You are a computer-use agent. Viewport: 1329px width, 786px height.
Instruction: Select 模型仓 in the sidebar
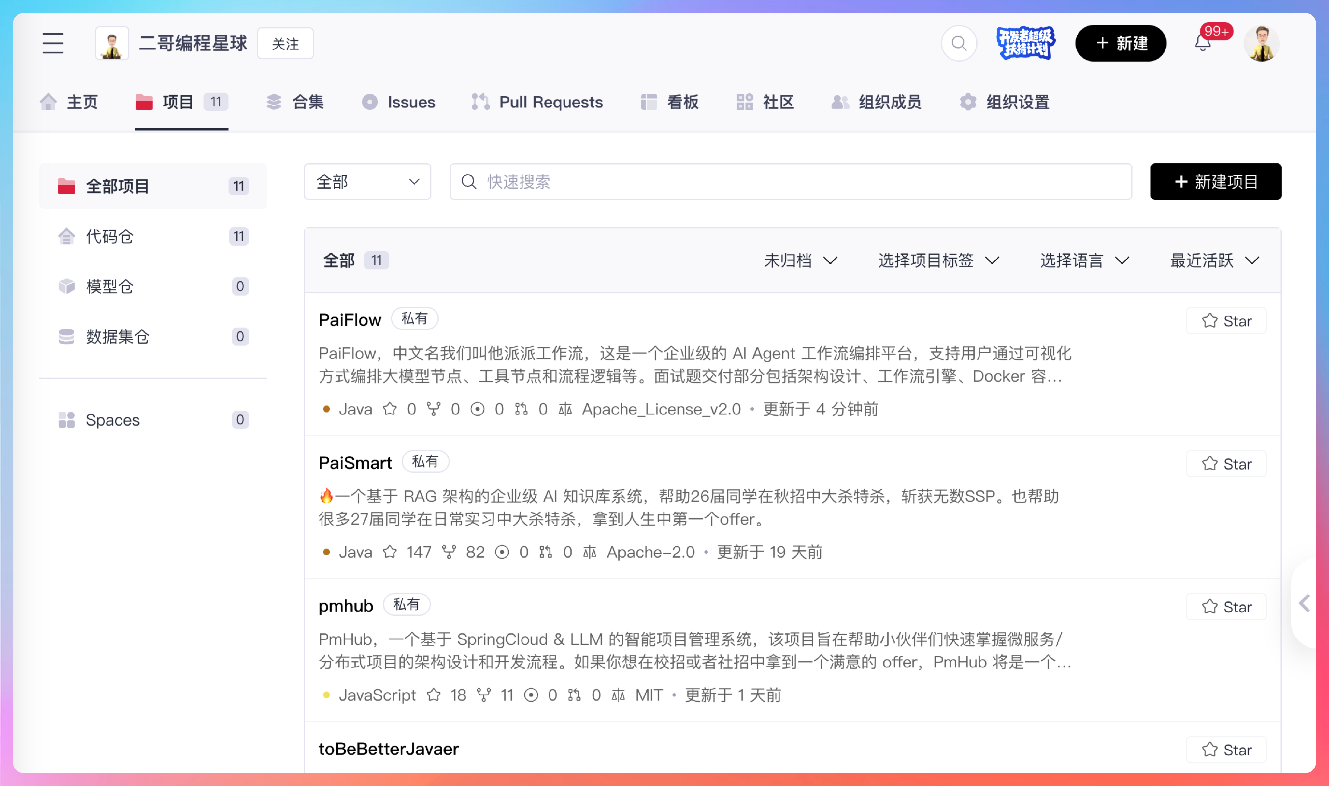click(110, 287)
